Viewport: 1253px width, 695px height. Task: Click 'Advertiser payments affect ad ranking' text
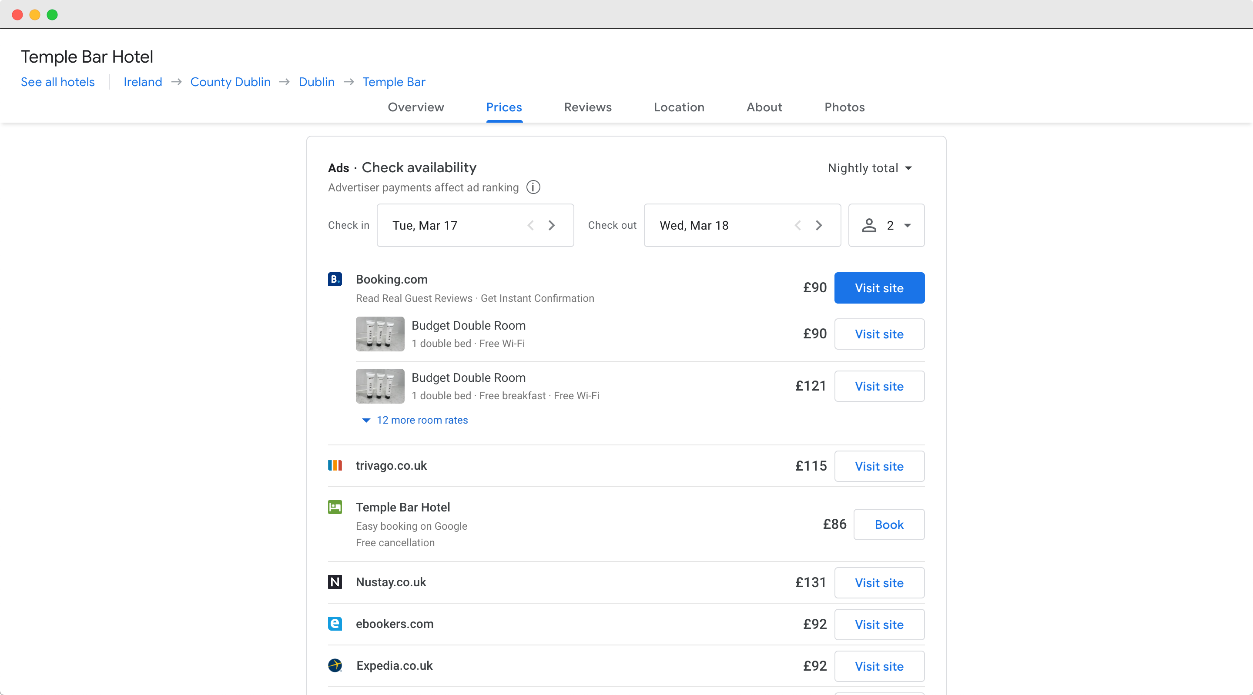tap(423, 188)
